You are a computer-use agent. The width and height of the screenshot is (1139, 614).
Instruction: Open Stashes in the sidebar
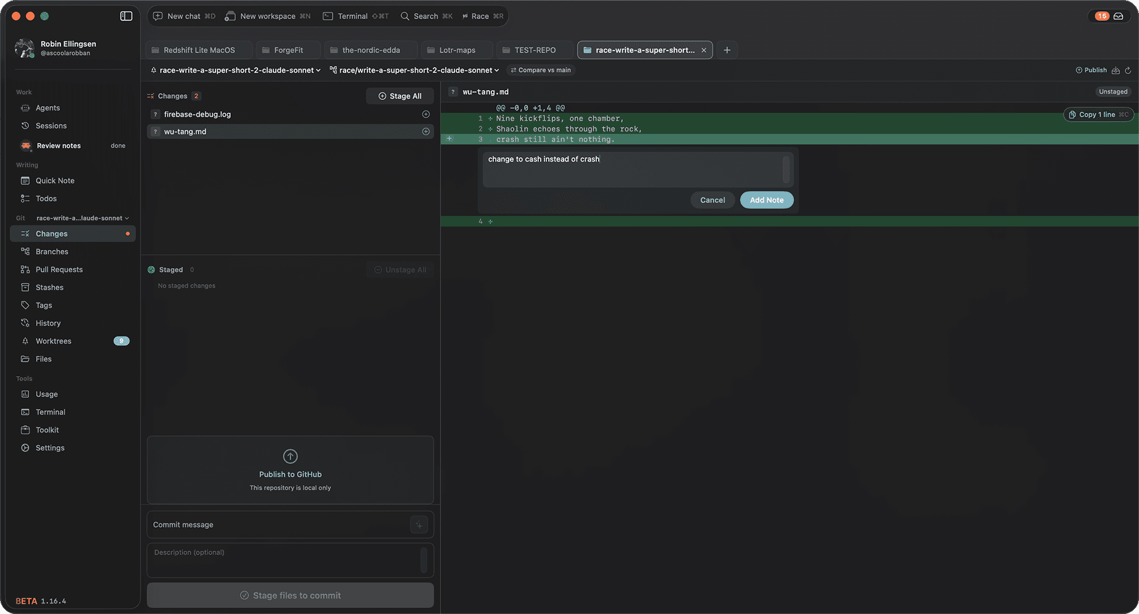click(x=73, y=288)
